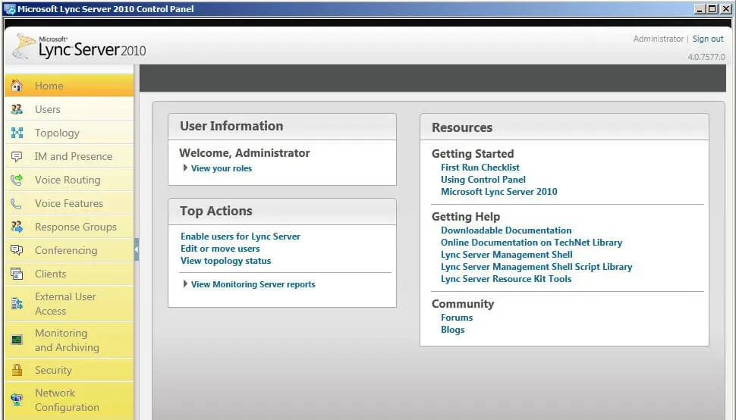Select Voice Features in navigation
Image resolution: width=736 pixels, height=420 pixels.
(x=69, y=203)
